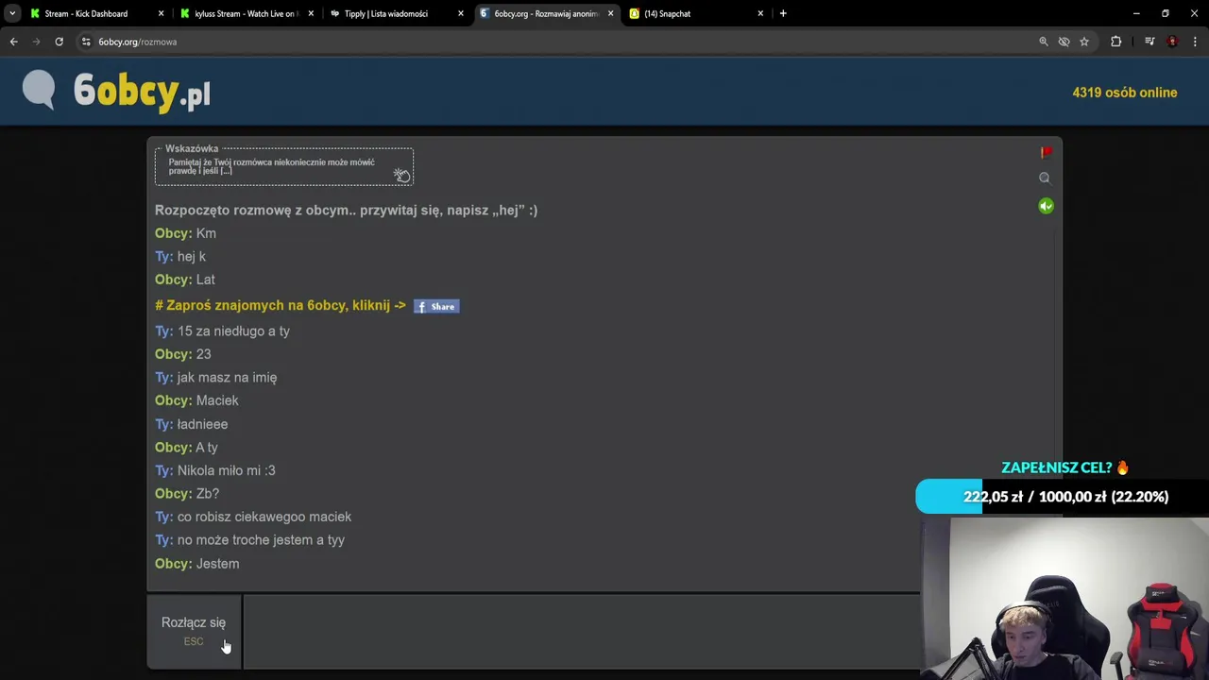Open a new browser tab
The image size is (1209, 680).
click(783, 13)
